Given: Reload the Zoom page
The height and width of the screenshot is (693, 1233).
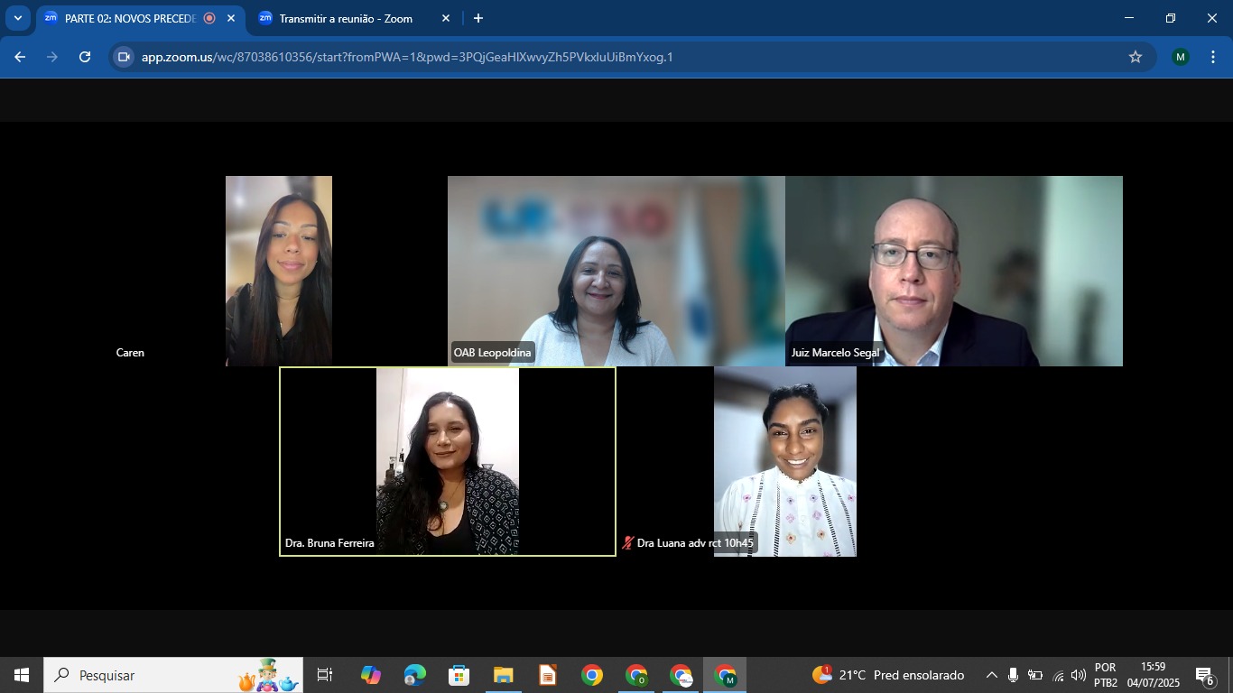Looking at the screenshot, I should (85, 57).
